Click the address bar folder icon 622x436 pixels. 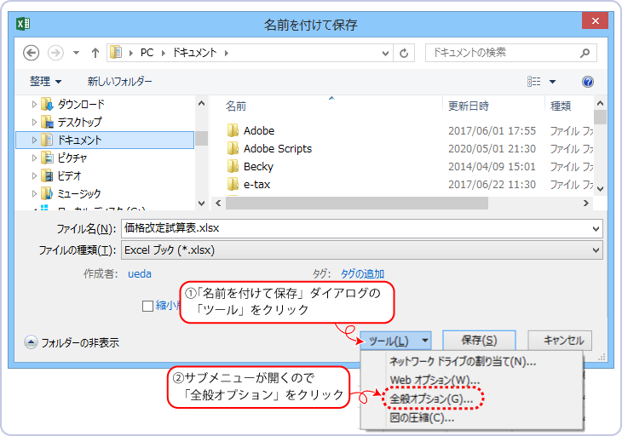pyautogui.click(x=116, y=52)
